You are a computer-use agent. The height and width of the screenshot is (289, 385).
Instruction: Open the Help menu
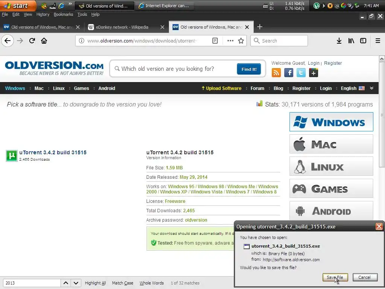click(95, 14)
